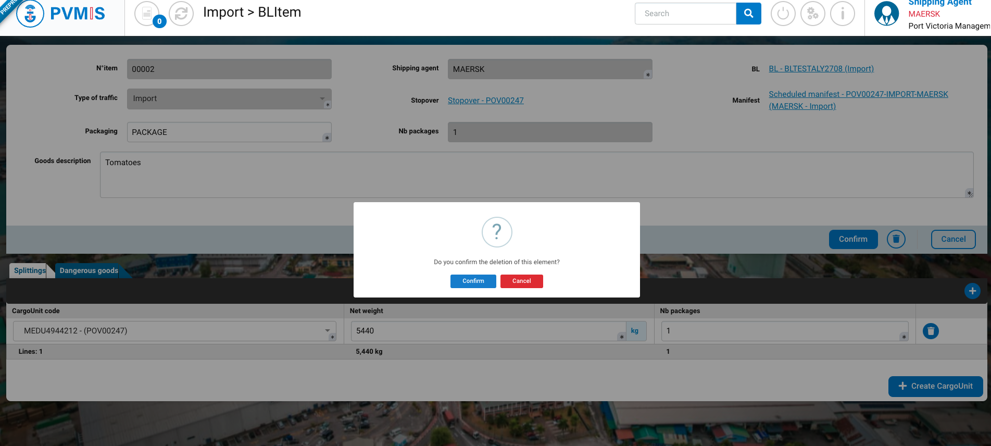This screenshot has height=446, width=991.
Task: Click the user profile avatar
Action: tap(886, 14)
